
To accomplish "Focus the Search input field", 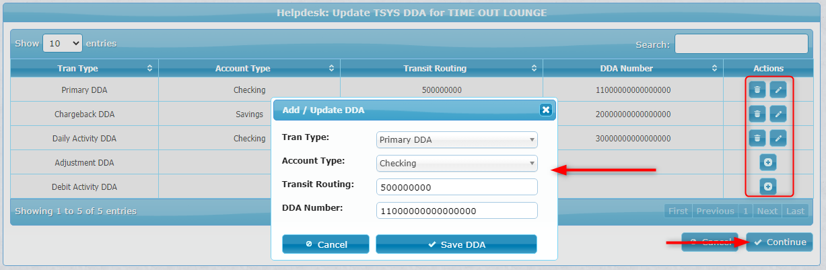I will coord(741,44).
